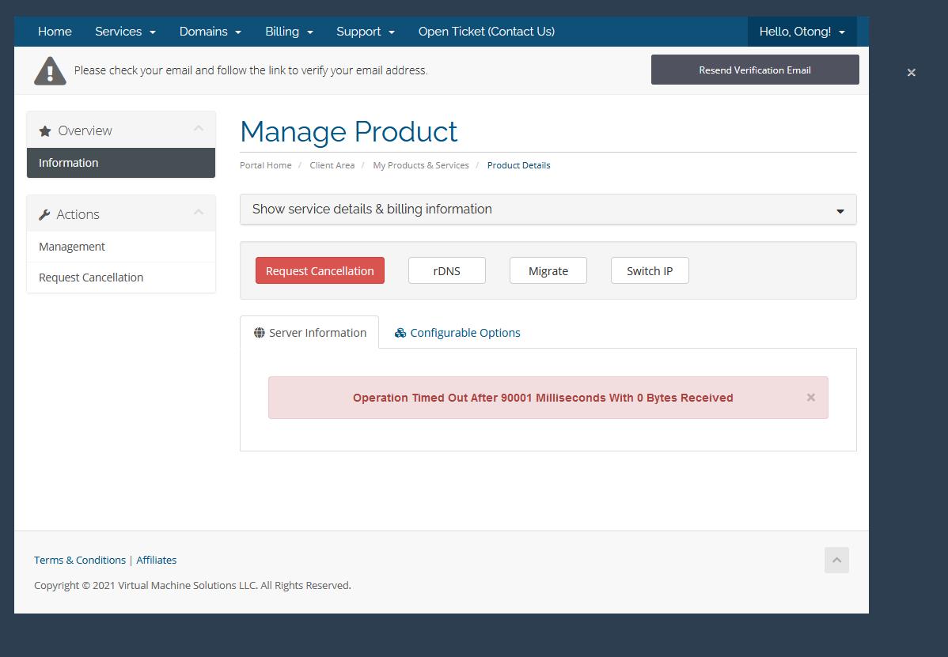This screenshot has height=657, width=948.
Task: Collapse the Overview sidebar panel
Action: [199, 128]
